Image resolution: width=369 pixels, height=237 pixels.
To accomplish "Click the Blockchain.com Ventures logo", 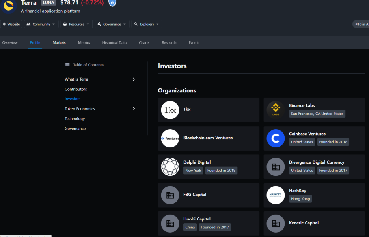I will pyautogui.click(x=170, y=138).
